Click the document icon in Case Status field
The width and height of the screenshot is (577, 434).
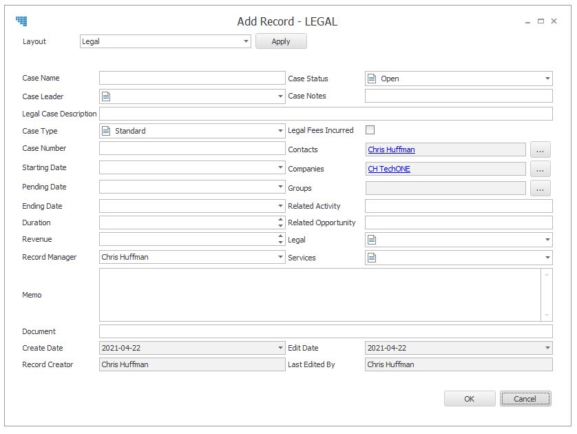[372, 79]
